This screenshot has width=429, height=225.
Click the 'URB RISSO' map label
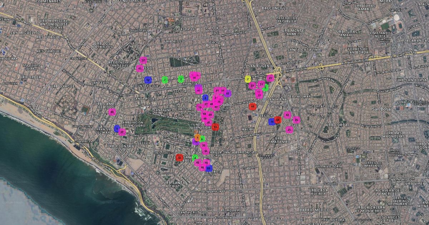click(174, 41)
